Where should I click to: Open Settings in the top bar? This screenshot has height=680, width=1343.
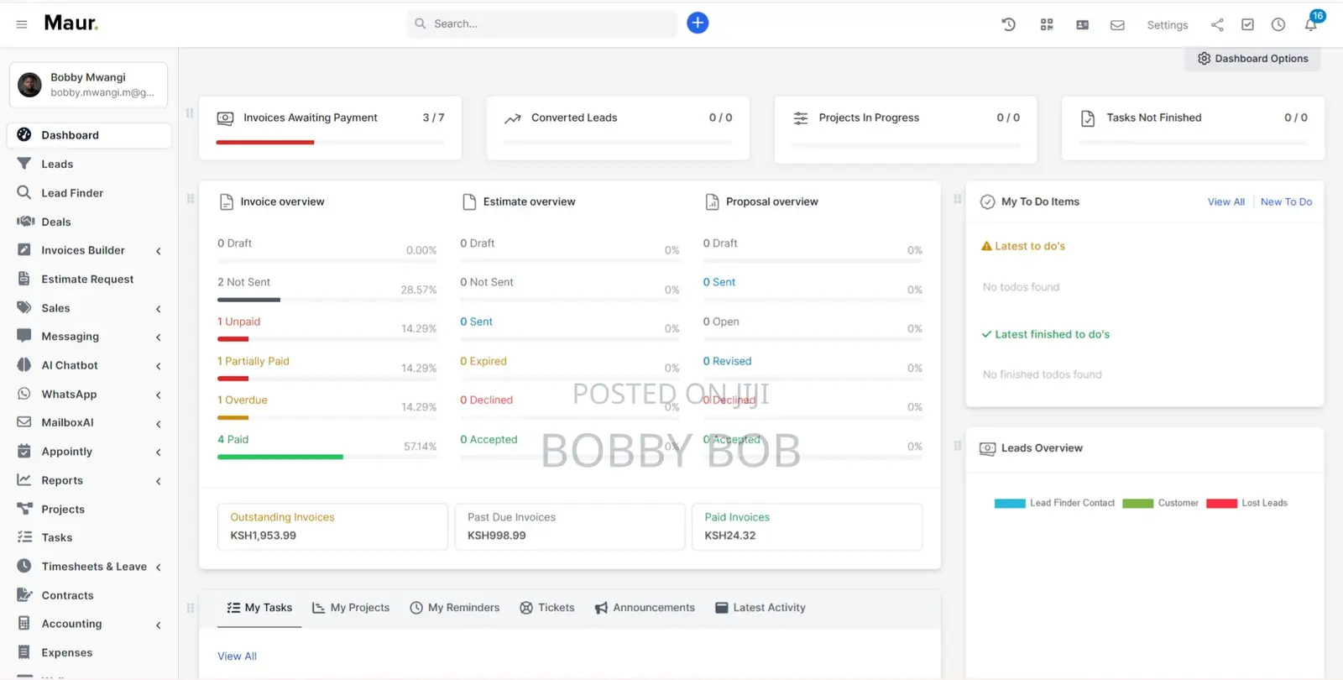1168,25
